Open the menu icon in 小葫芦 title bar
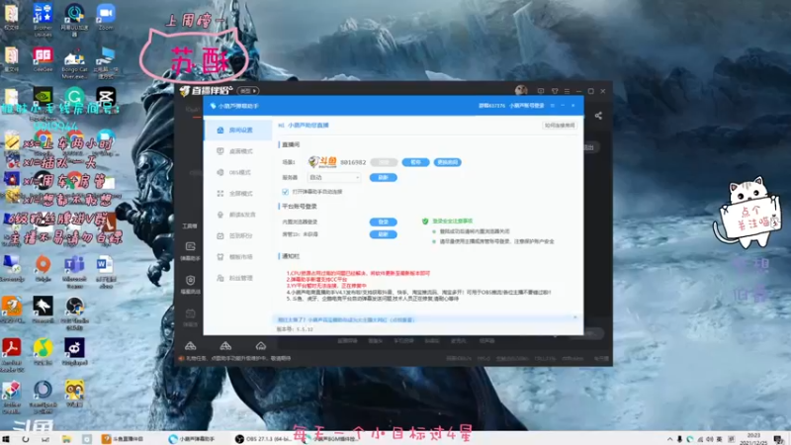The width and height of the screenshot is (791, 445). [553, 106]
